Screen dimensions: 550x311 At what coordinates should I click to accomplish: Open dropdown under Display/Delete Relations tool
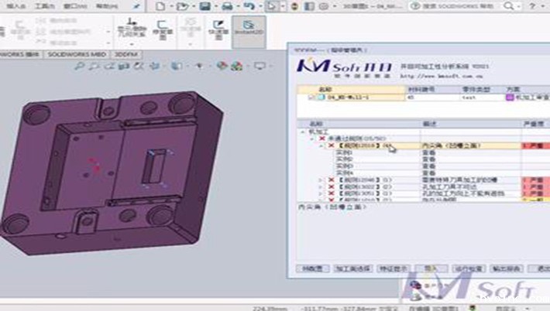pyautogui.click(x=132, y=44)
